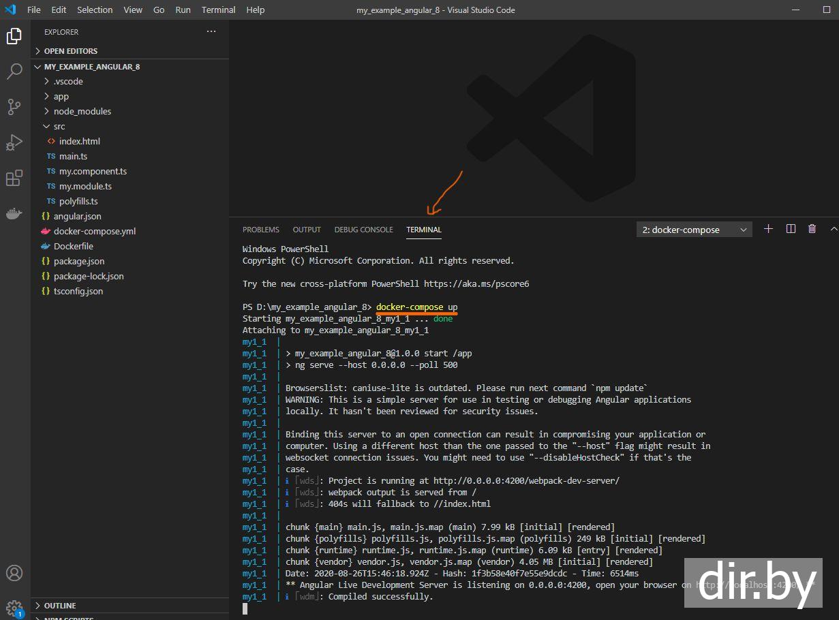Click the Accounts icon

(14, 573)
